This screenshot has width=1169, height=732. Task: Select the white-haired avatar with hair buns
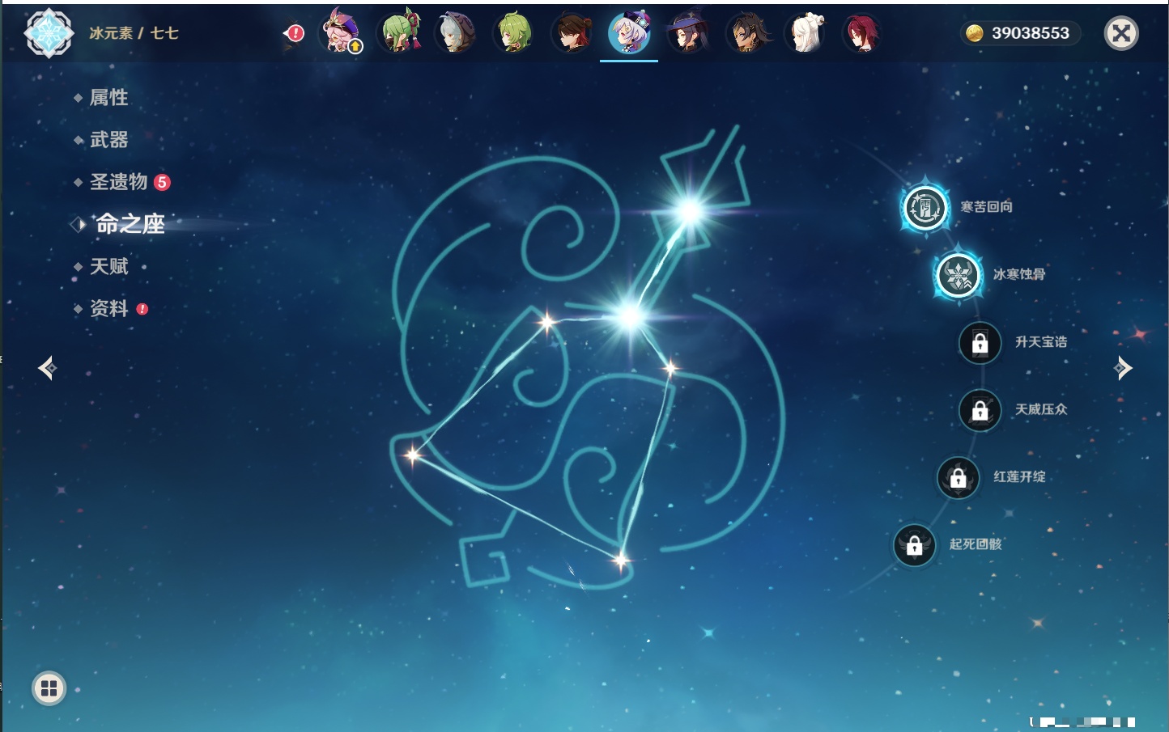(x=805, y=32)
